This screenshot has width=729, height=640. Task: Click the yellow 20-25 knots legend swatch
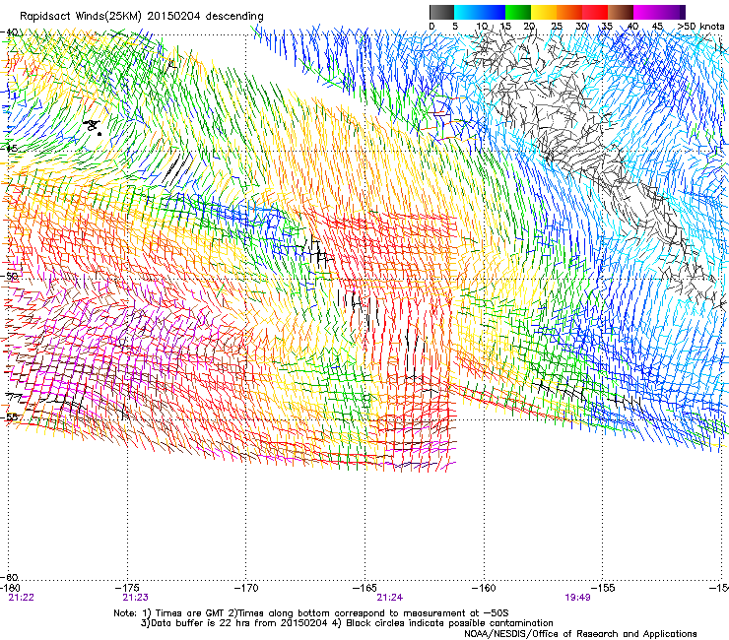click(544, 12)
